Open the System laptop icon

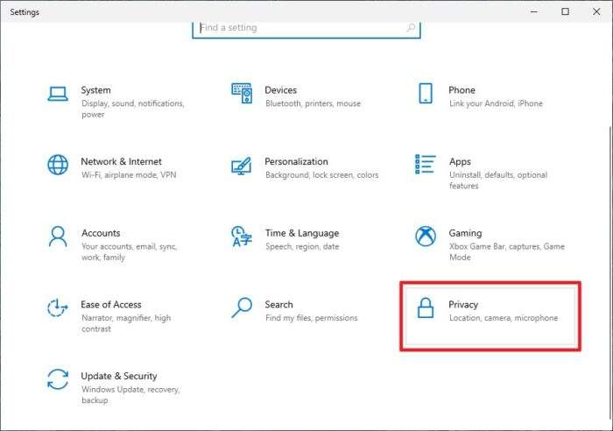click(58, 94)
